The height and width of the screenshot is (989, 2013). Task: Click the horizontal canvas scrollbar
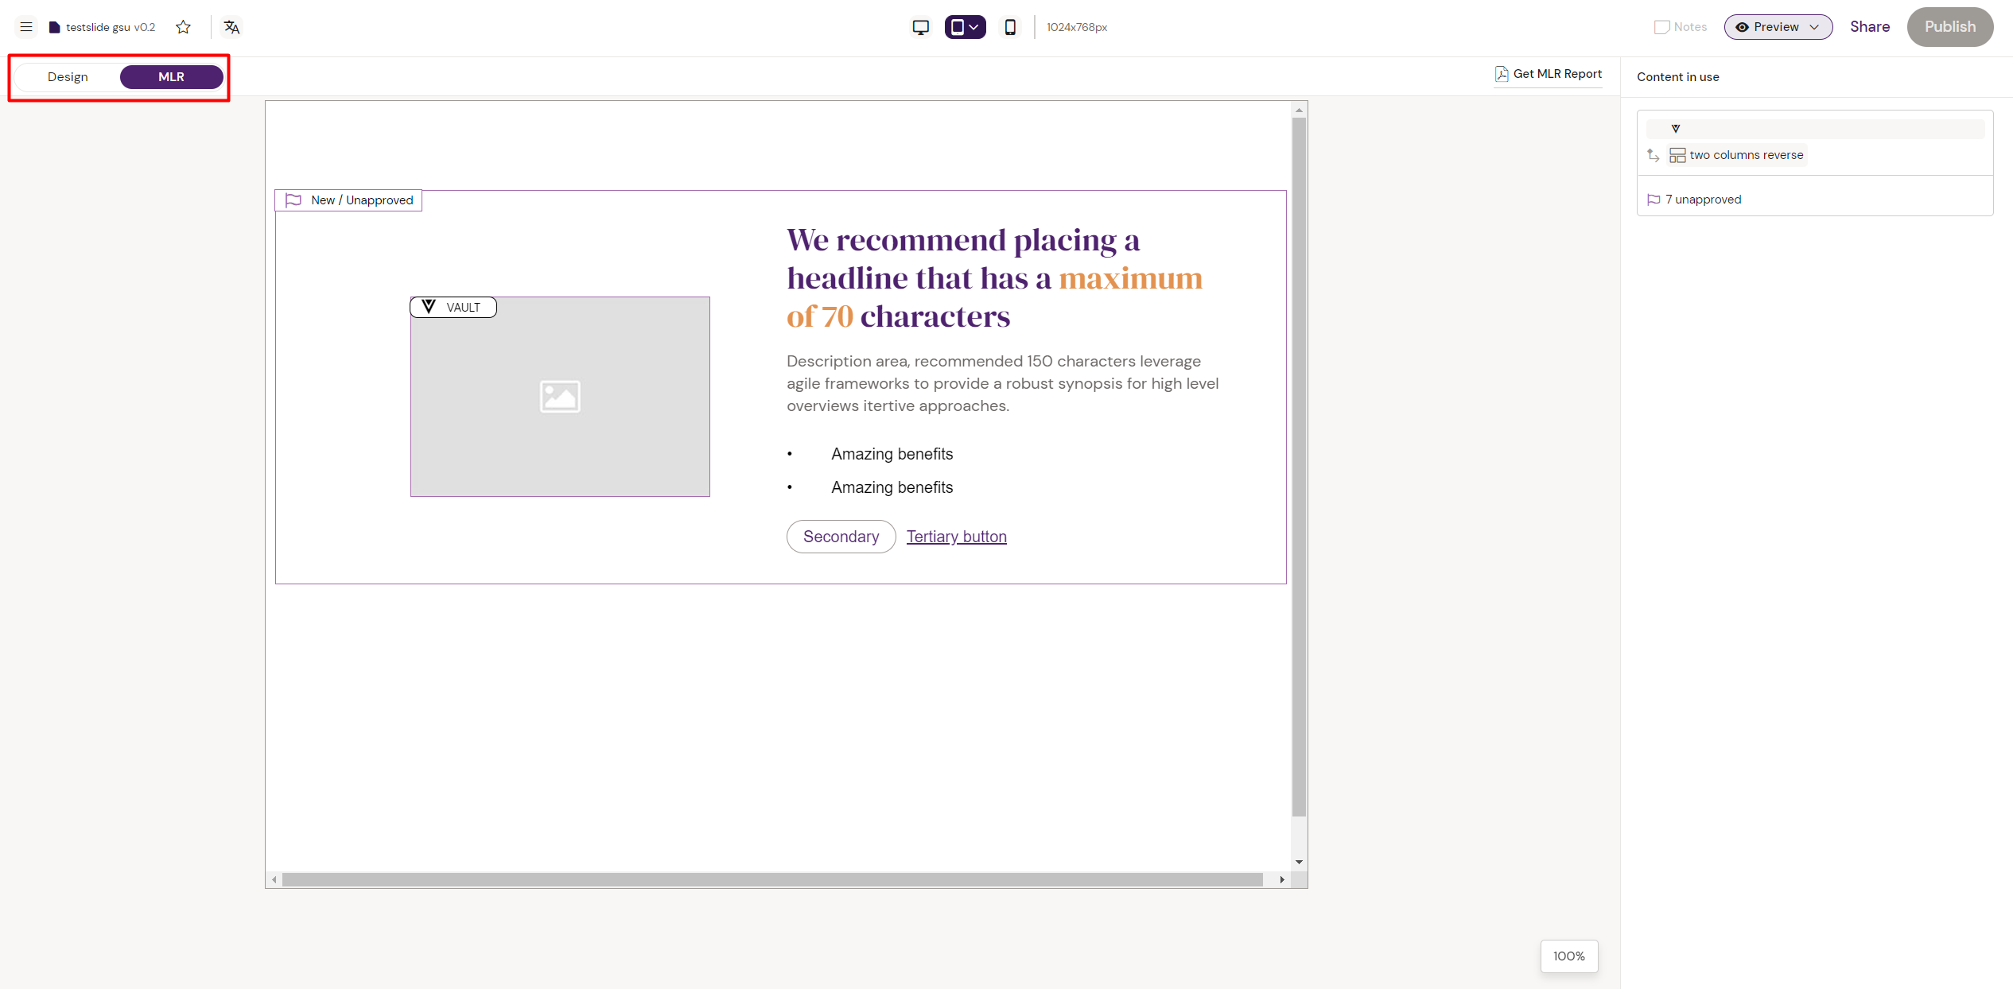tap(771, 879)
